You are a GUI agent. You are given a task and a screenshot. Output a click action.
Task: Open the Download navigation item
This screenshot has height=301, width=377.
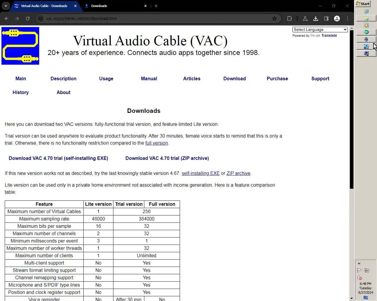(x=234, y=78)
